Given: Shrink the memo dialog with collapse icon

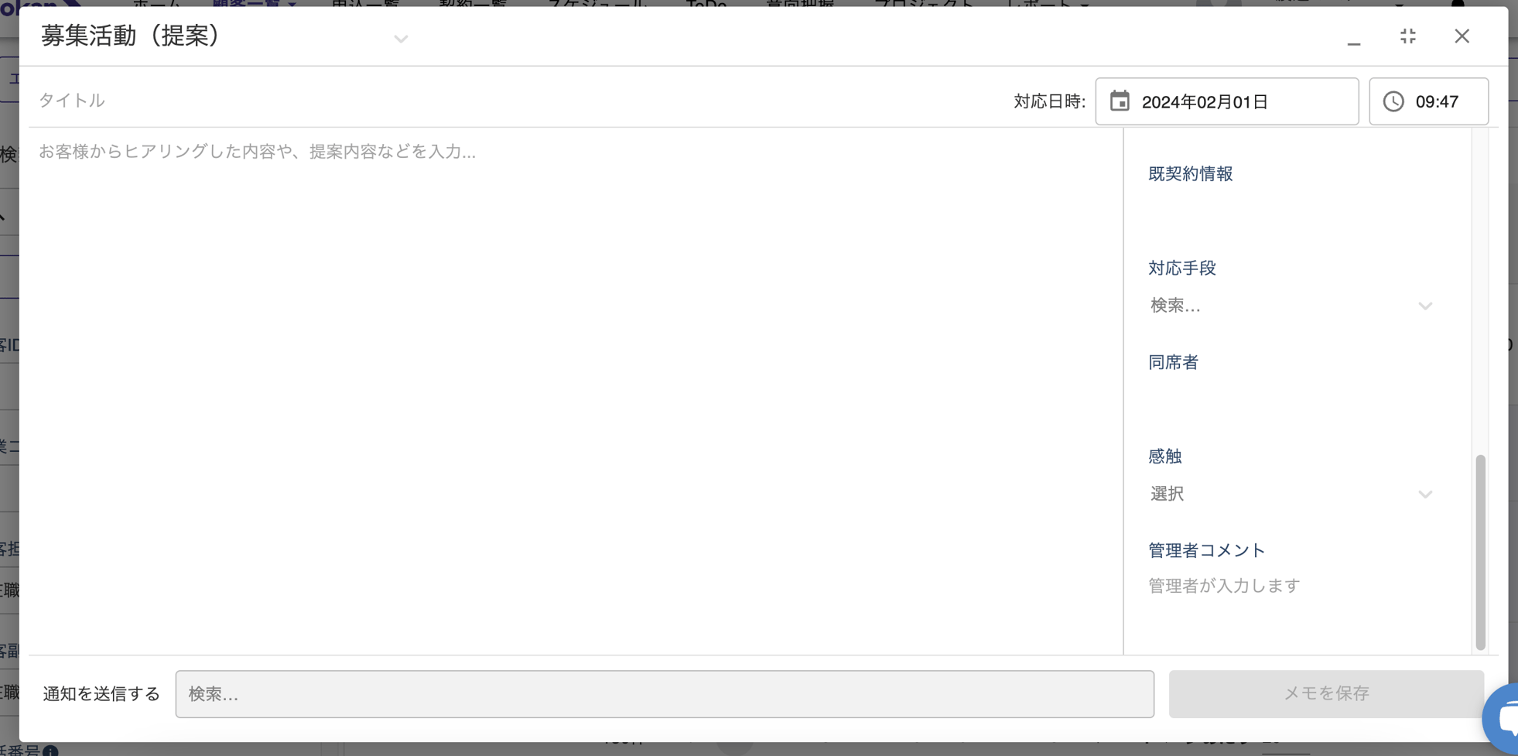Looking at the screenshot, I should tap(1407, 36).
